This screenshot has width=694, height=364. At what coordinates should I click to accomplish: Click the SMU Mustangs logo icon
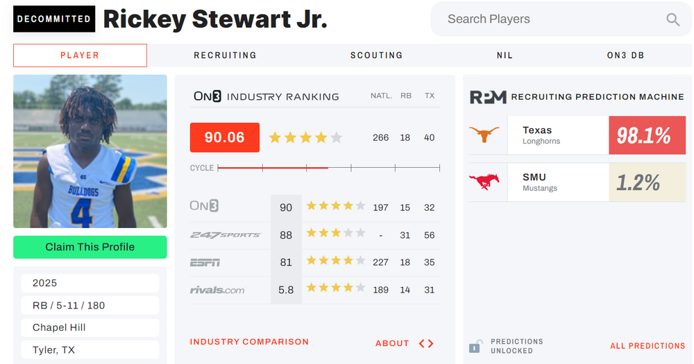coord(484,182)
